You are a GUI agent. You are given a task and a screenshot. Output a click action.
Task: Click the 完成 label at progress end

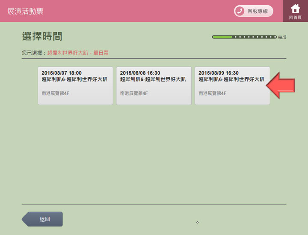(282, 37)
